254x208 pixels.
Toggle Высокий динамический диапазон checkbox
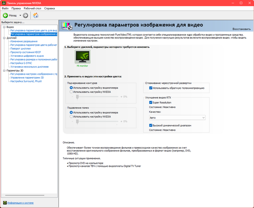tap(151, 125)
